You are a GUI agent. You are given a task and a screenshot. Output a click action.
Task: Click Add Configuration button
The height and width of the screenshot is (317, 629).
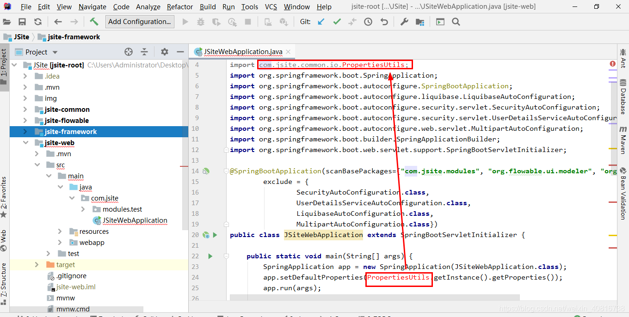(140, 22)
